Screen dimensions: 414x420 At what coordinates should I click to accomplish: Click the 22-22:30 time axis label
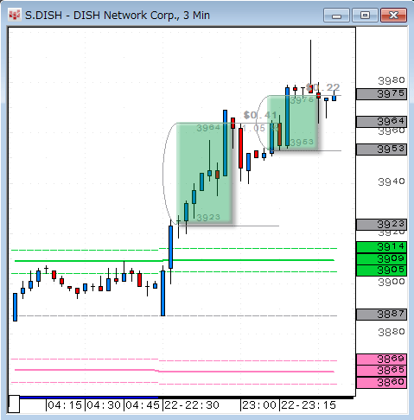[192, 405]
